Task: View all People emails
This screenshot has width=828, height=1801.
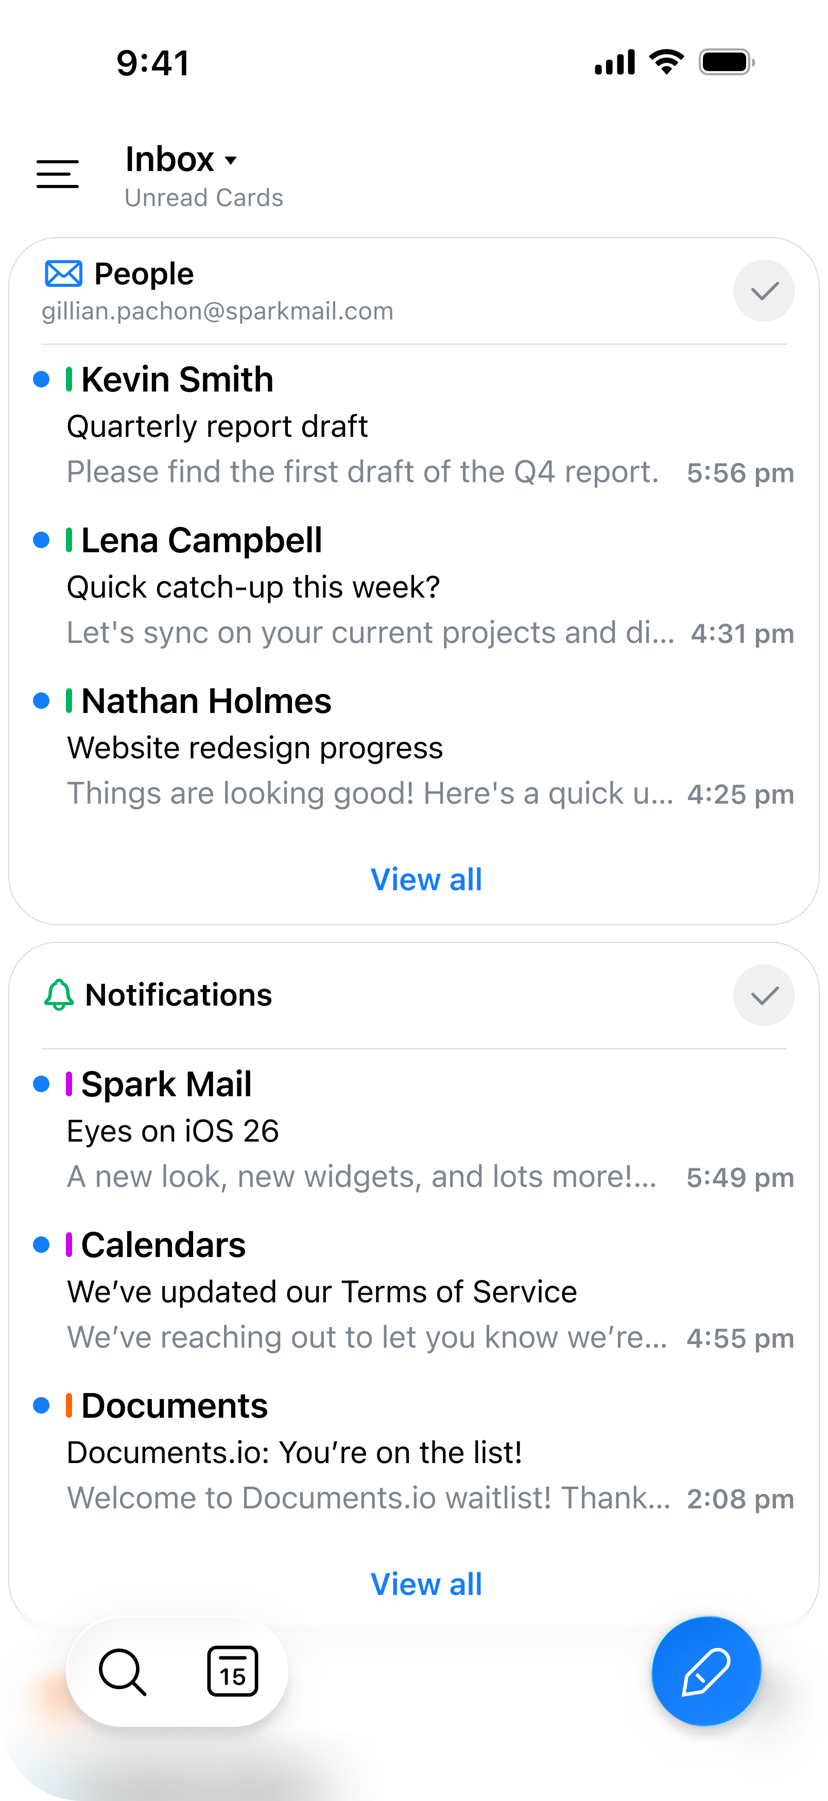Action: (426, 879)
